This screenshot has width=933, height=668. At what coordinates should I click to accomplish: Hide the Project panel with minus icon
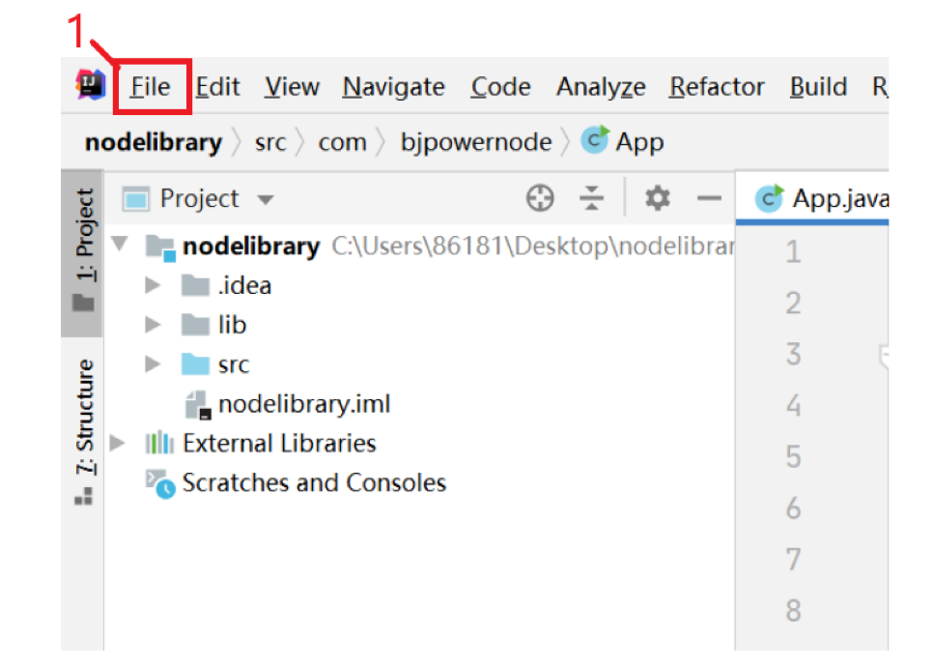click(709, 198)
